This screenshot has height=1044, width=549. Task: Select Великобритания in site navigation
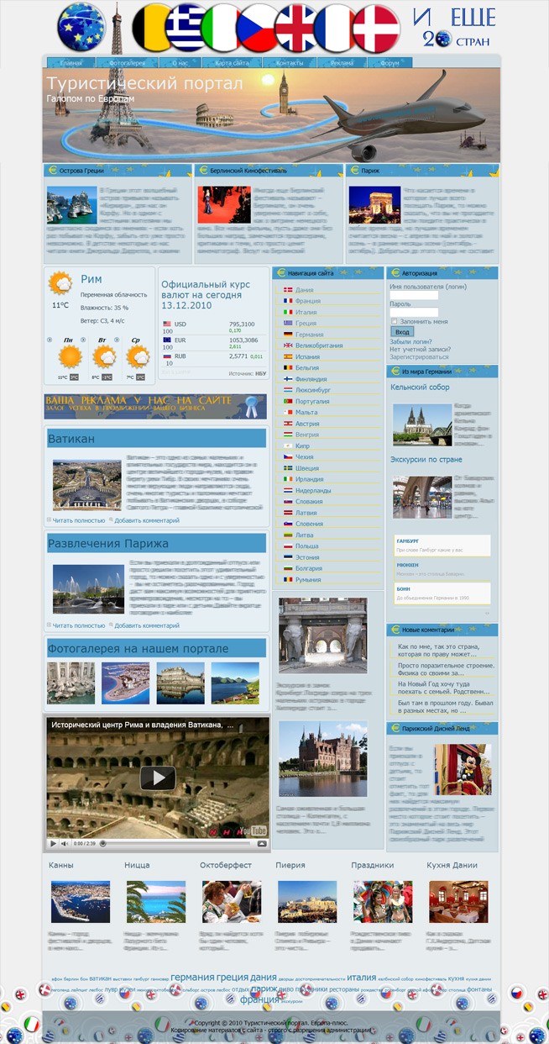coord(319,345)
